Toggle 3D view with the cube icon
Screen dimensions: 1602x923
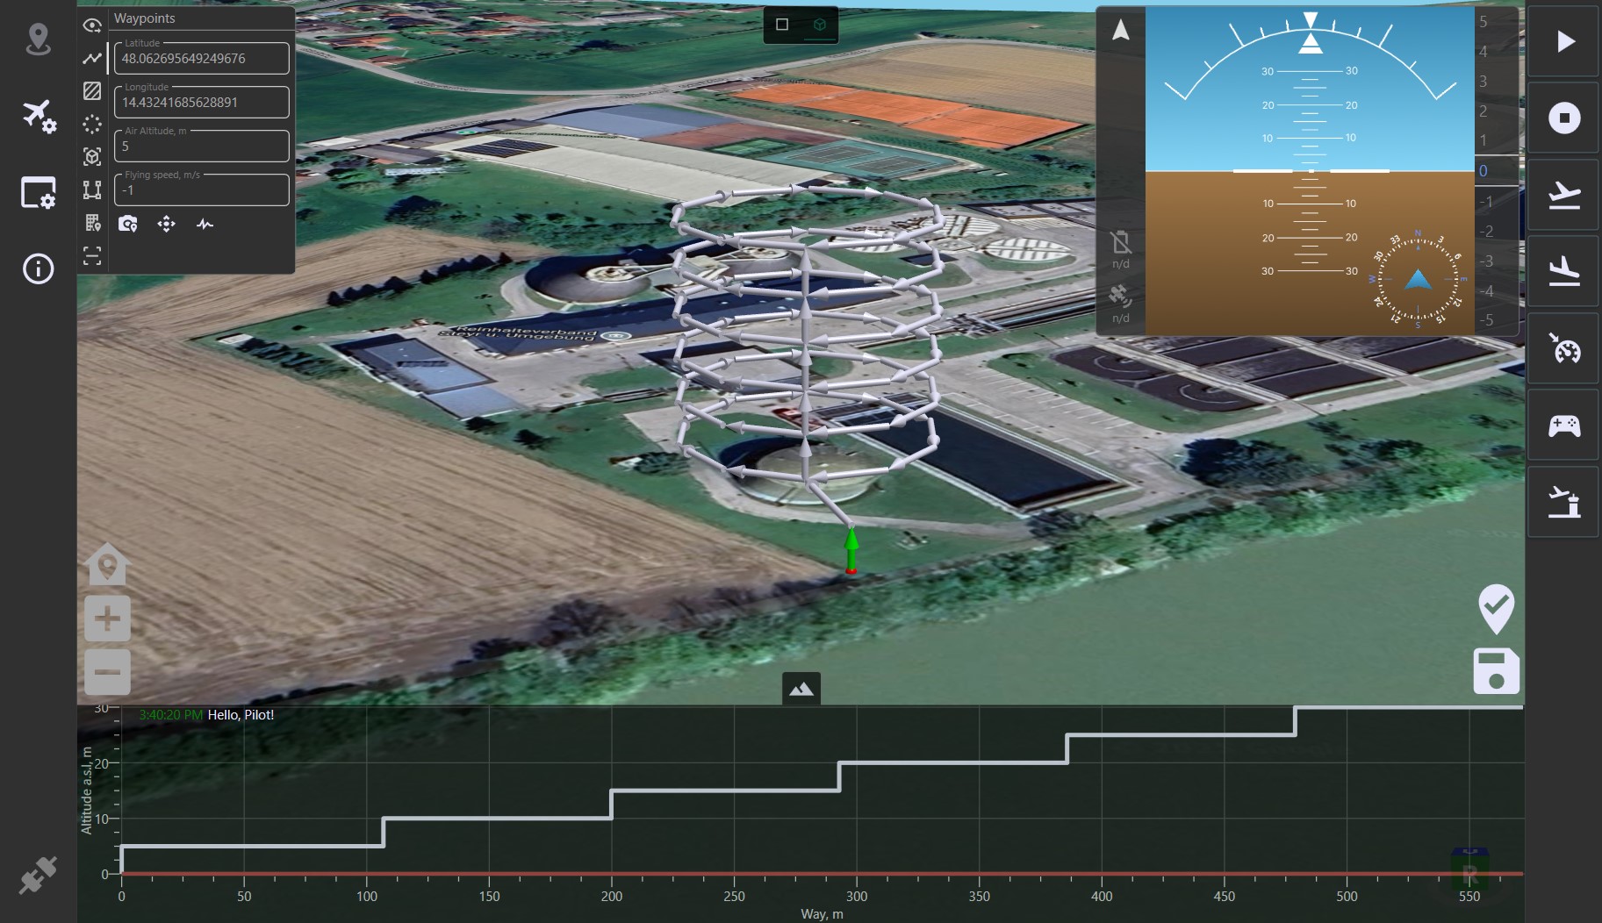coord(821,25)
